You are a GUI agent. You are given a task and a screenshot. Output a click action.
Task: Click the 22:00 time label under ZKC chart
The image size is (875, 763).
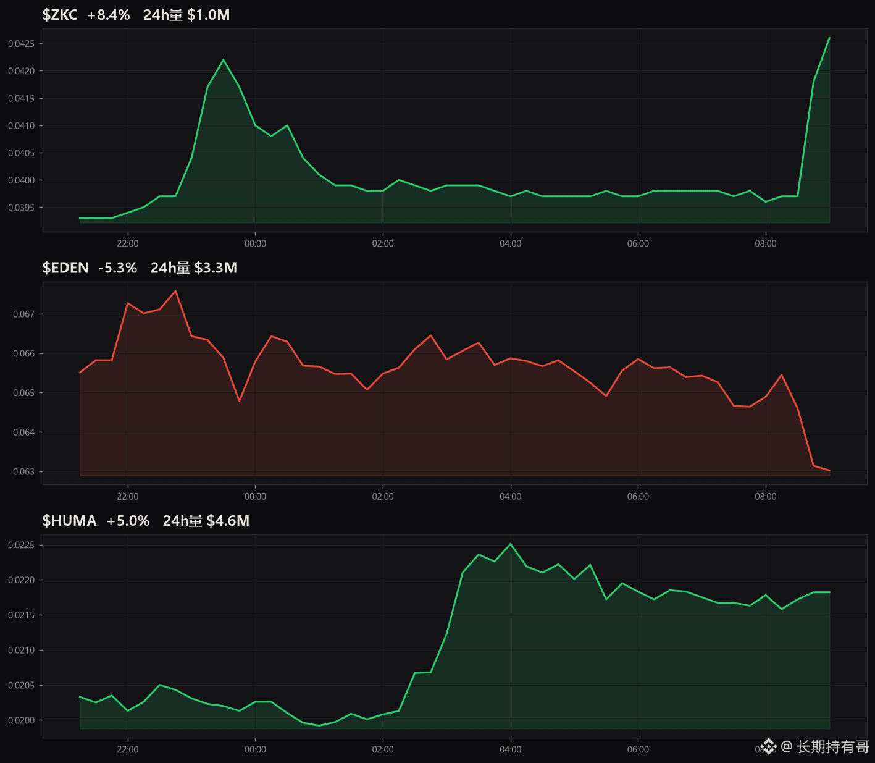coord(128,243)
